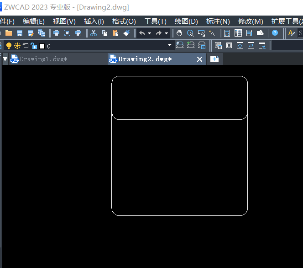Viewport: 303px width, 268px height.
Task: Open the Redo history dropdown arrow
Action: tap(166, 33)
